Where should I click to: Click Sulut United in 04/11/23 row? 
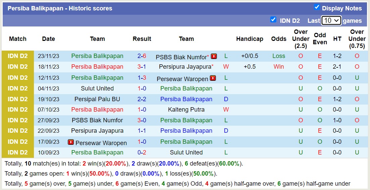97,88
